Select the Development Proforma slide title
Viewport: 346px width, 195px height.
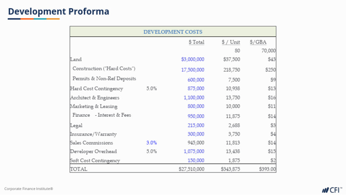59,11
